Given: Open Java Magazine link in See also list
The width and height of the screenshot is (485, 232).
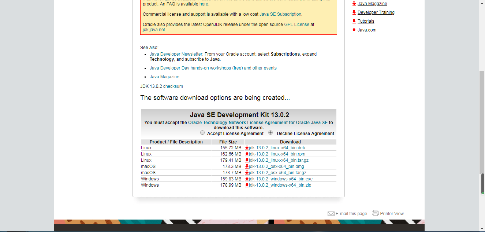Looking at the screenshot, I should (164, 77).
